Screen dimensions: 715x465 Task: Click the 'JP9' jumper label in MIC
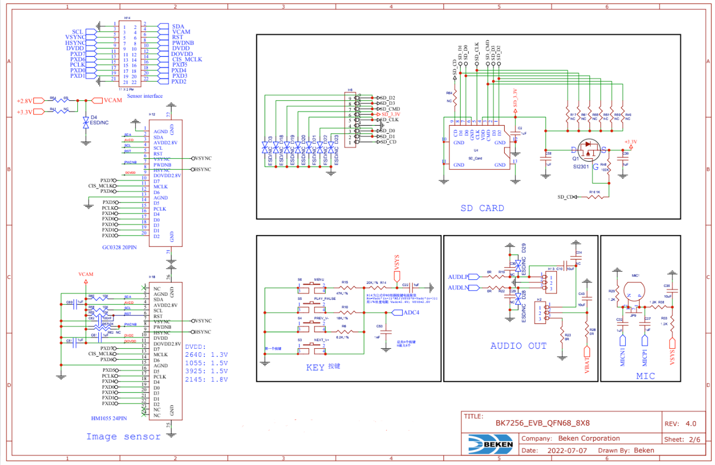point(633,316)
